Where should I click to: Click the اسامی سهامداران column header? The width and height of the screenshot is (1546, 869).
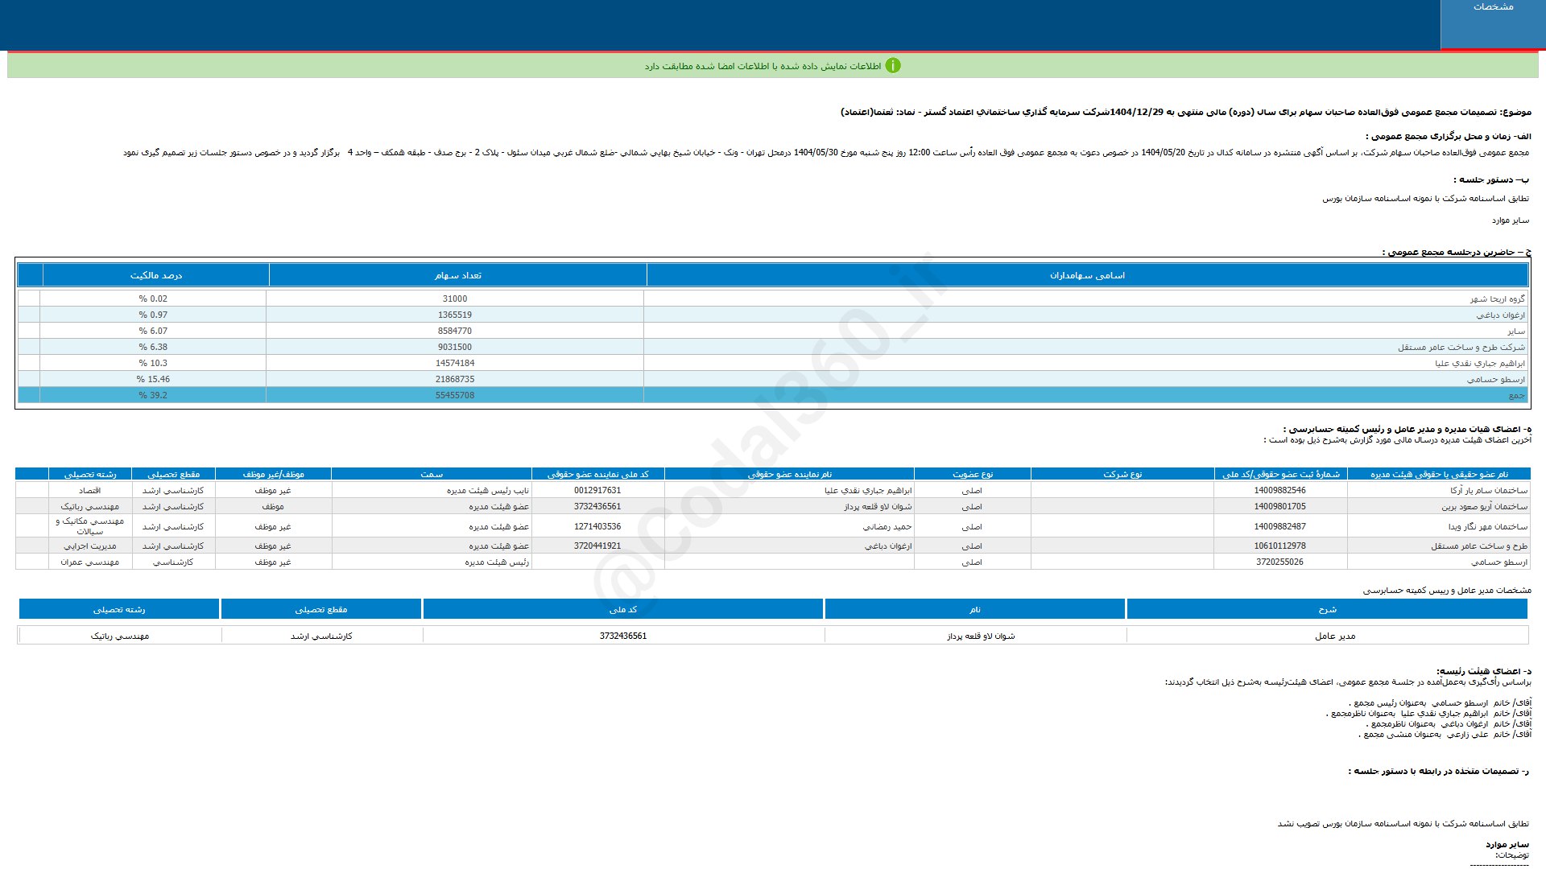(1087, 275)
